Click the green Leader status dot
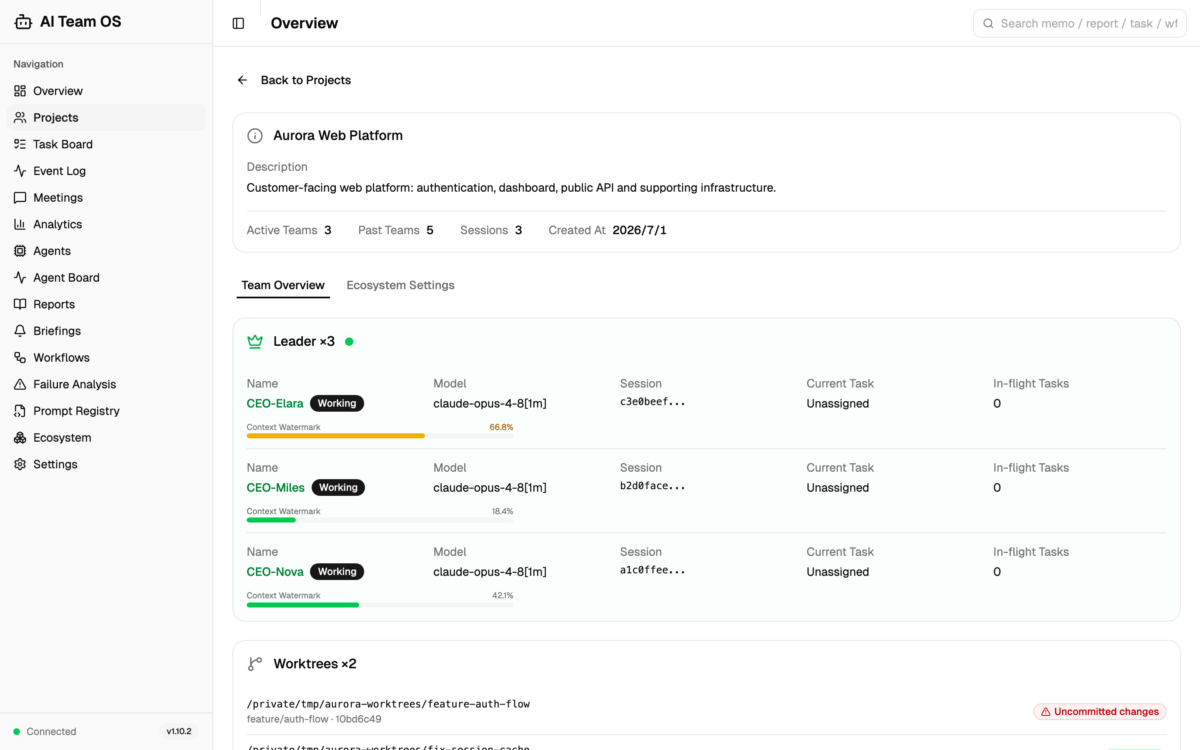This screenshot has width=1200, height=750. click(349, 342)
